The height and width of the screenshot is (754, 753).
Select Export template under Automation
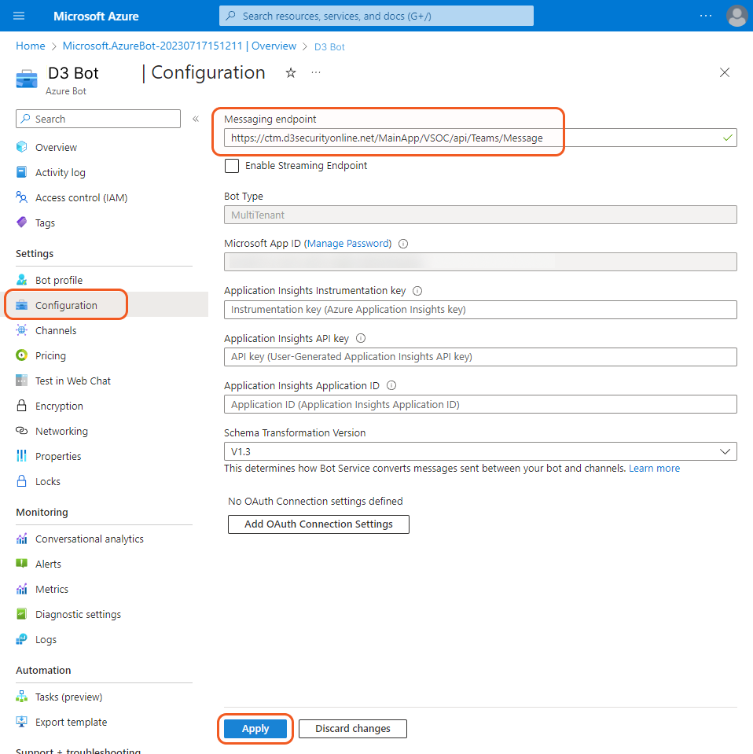pyautogui.click(x=72, y=722)
